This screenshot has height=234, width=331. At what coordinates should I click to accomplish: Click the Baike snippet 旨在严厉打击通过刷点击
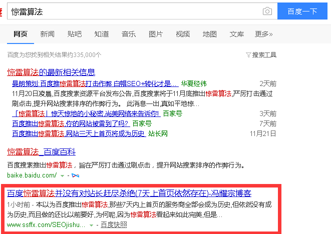pos(126,165)
